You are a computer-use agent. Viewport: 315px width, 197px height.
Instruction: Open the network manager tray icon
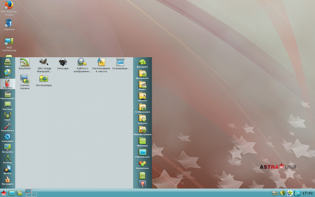290,193
